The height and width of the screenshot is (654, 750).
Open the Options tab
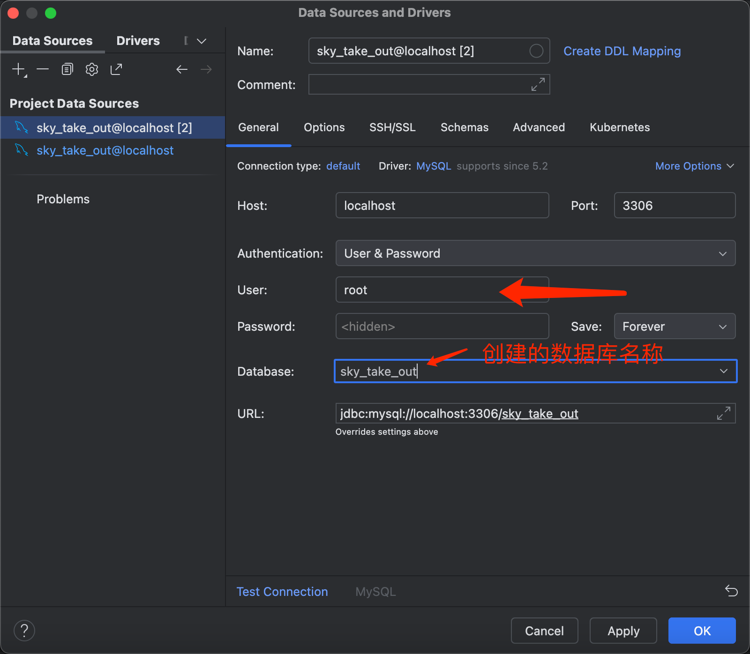pyautogui.click(x=324, y=127)
